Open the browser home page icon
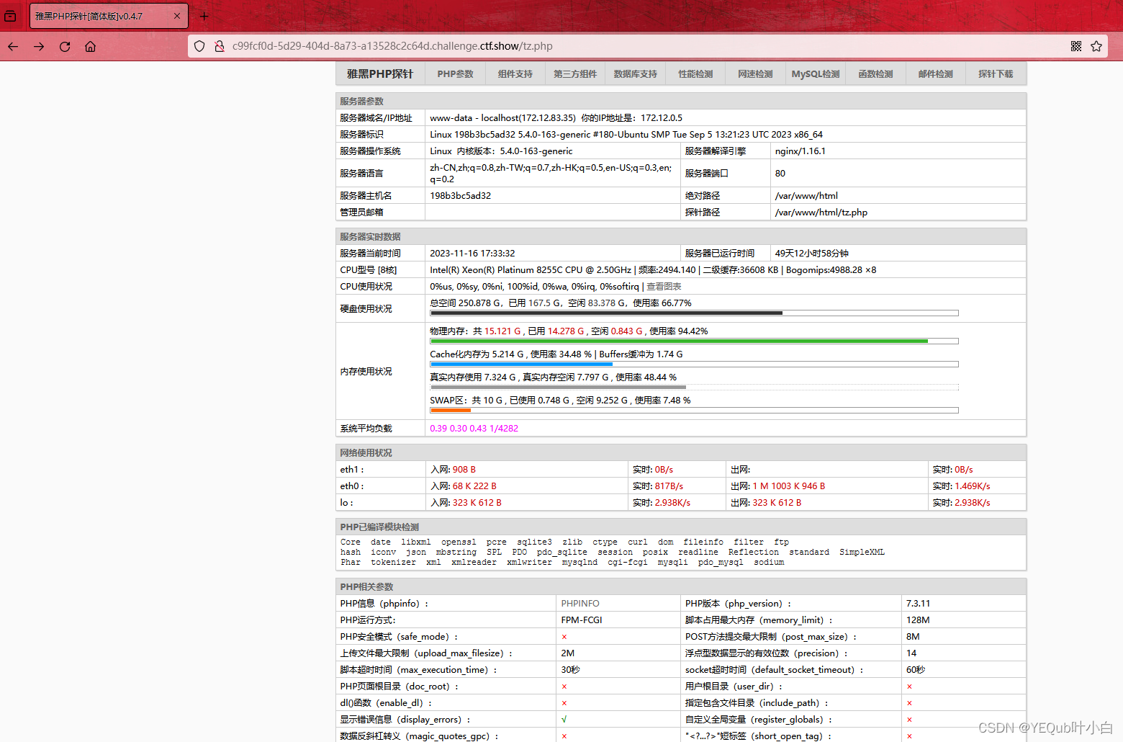The width and height of the screenshot is (1123, 742). pos(90,46)
